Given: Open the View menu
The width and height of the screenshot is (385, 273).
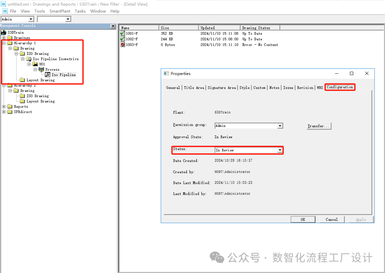Looking at the screenshot, I should pos(25,11).
